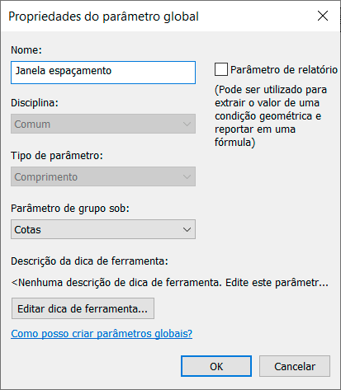Open the Disciplina dropdown showing Comum

[103, 124]
